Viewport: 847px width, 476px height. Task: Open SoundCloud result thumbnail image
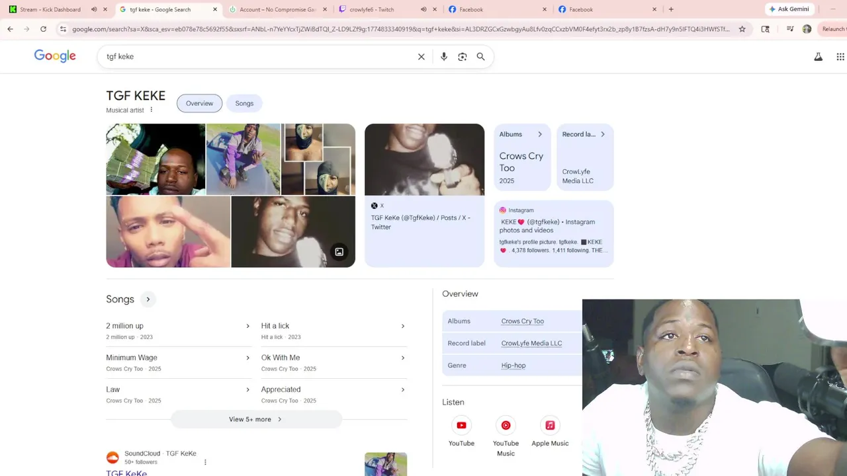(386, 464)
